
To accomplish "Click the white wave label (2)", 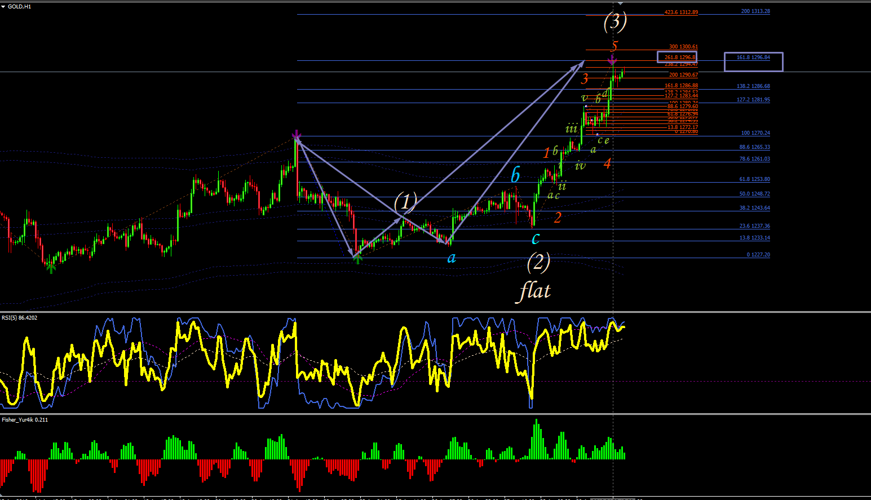I will tap(538, 262).
